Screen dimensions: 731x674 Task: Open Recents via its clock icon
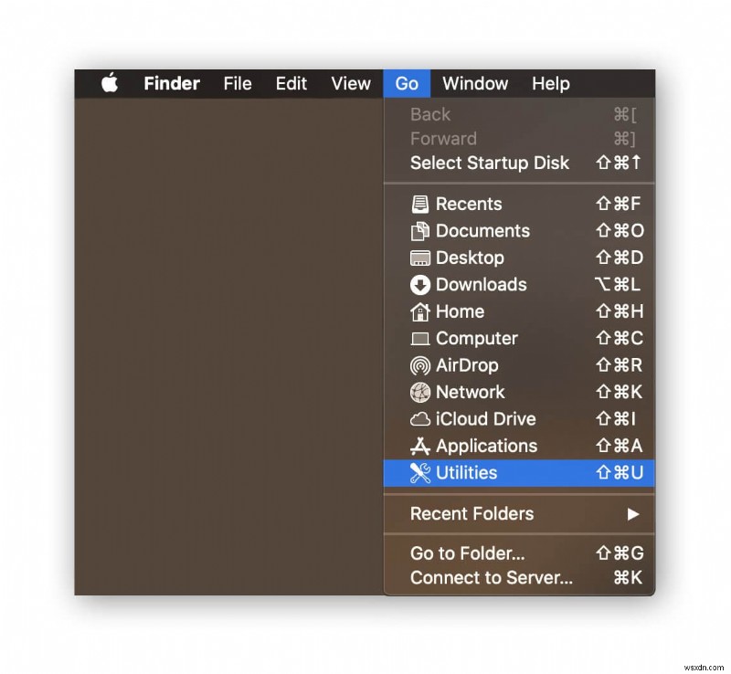(x=419, y=204)
